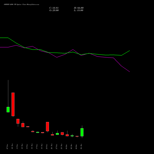
Task: Click the 27 Nov date label
Action: pos(57,147)
